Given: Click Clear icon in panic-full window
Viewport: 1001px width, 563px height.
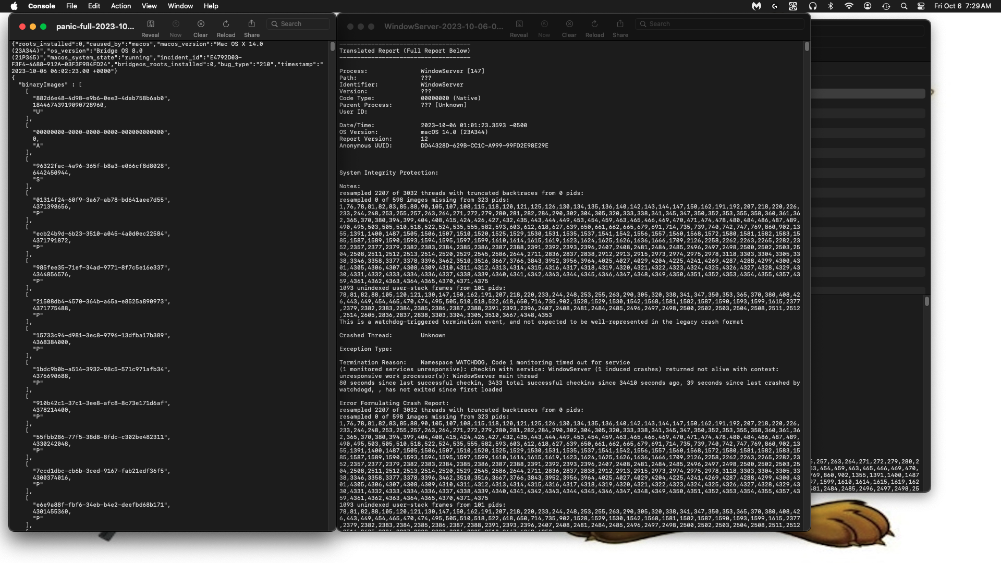Looking at the screenshot, I should pyautogui.click(x=201, y=24).
